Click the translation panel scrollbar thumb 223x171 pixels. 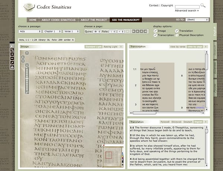pyautogui.click(x=207, y=131)
